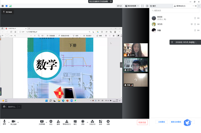Open meeting Settings gear icon
Screen dimensions: 201x133
(108, 122)
